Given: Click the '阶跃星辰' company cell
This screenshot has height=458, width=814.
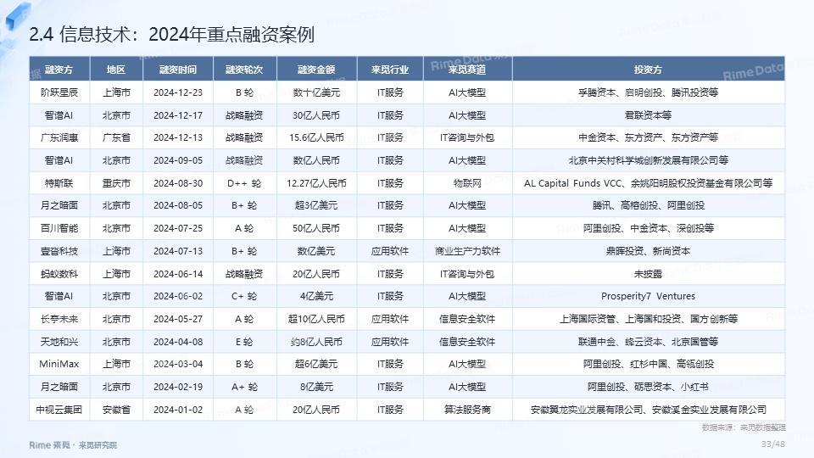Looking at the screenshot, I should [x=59, y=92].
